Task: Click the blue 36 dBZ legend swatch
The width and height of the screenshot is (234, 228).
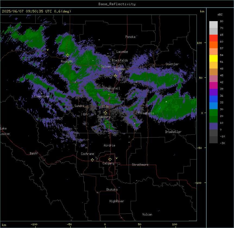Action: (x=213, y=99)
